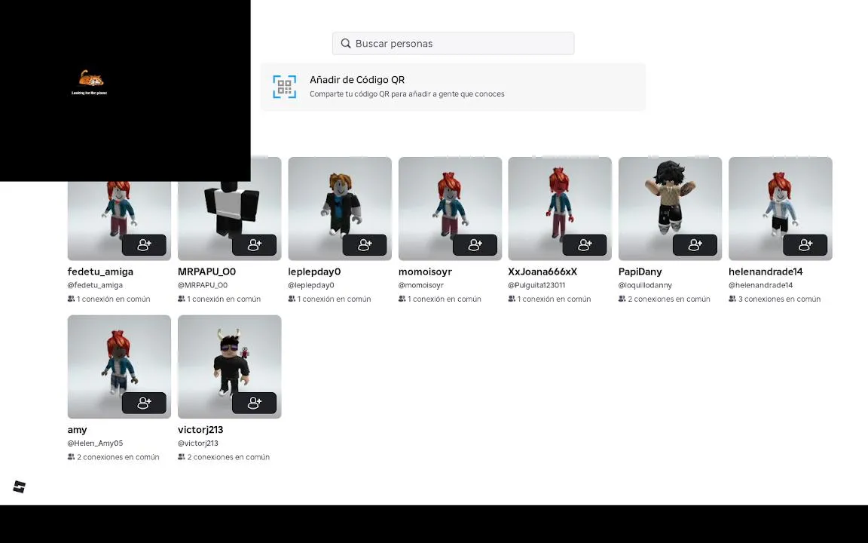868x543 pixels.
Task: Click the username @leplepday0
Action: tap(311, 285)
